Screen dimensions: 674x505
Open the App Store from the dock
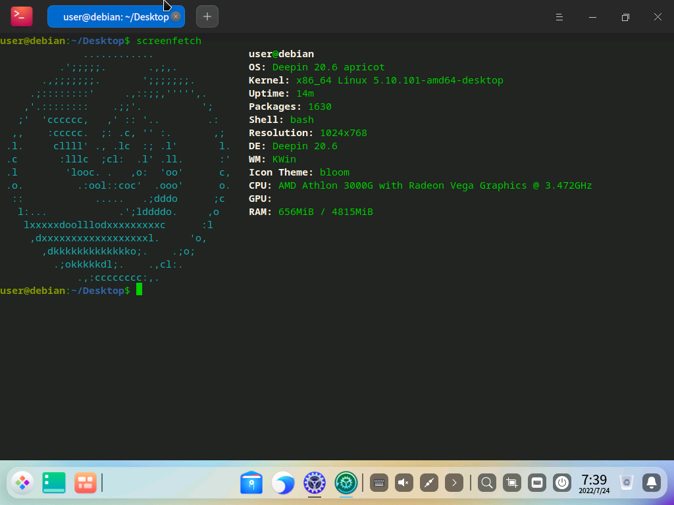pos(251,483)
